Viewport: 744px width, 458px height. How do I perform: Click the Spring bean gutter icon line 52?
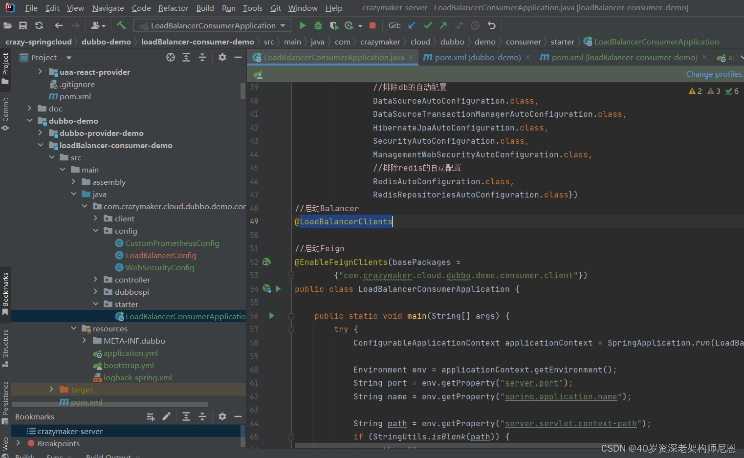266,262
